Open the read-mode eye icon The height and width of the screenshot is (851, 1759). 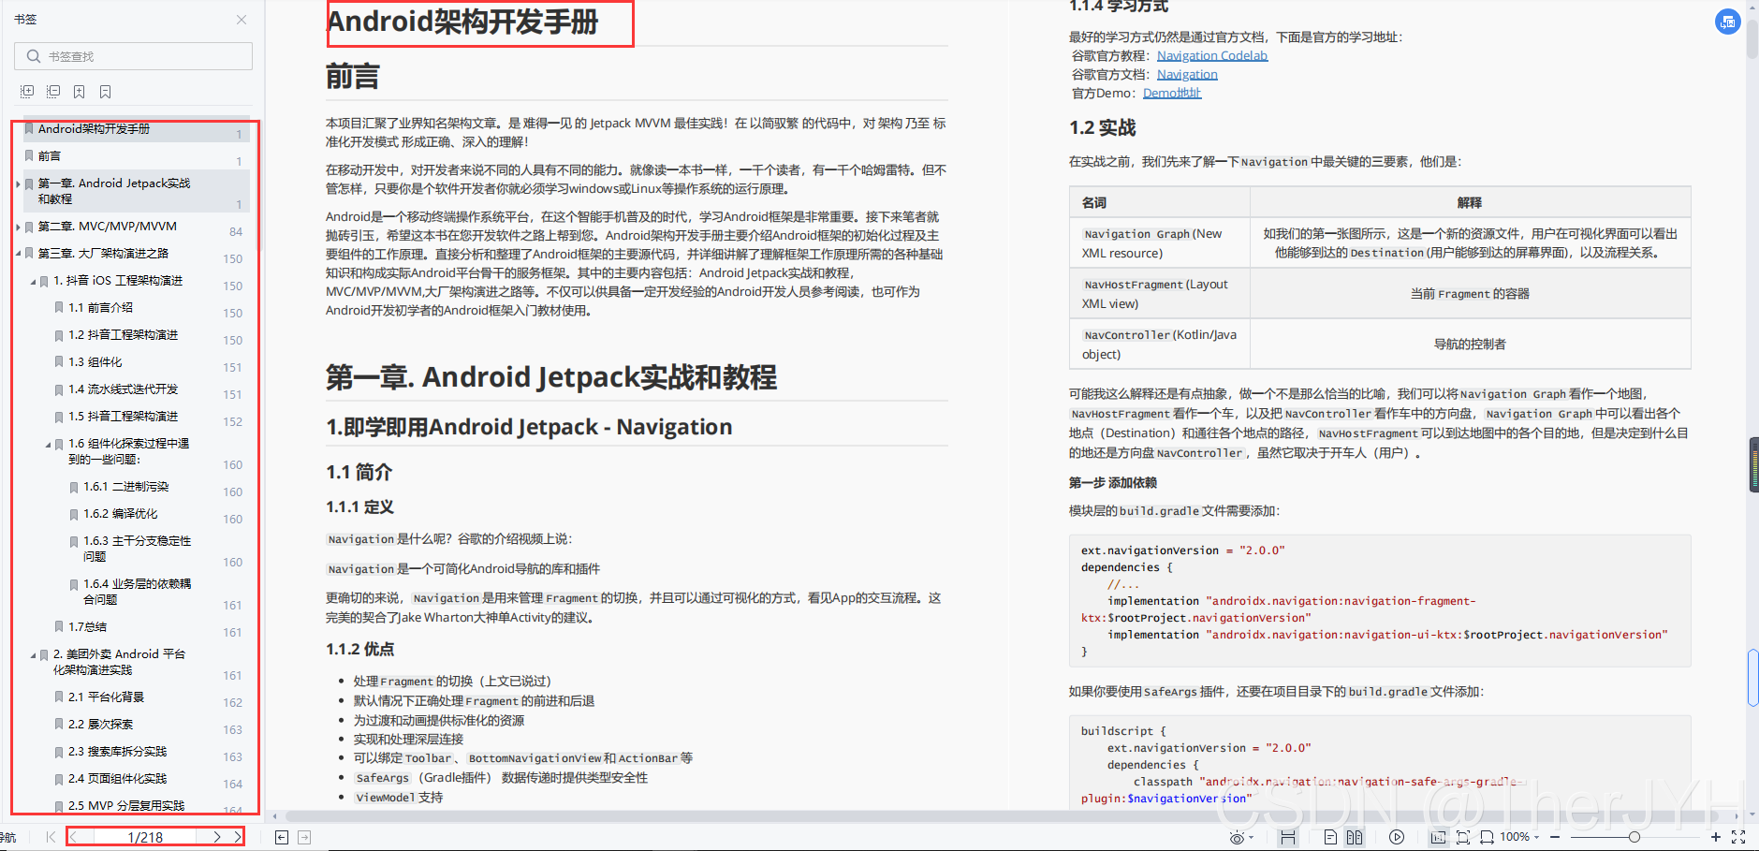(x=1238, y=837)
